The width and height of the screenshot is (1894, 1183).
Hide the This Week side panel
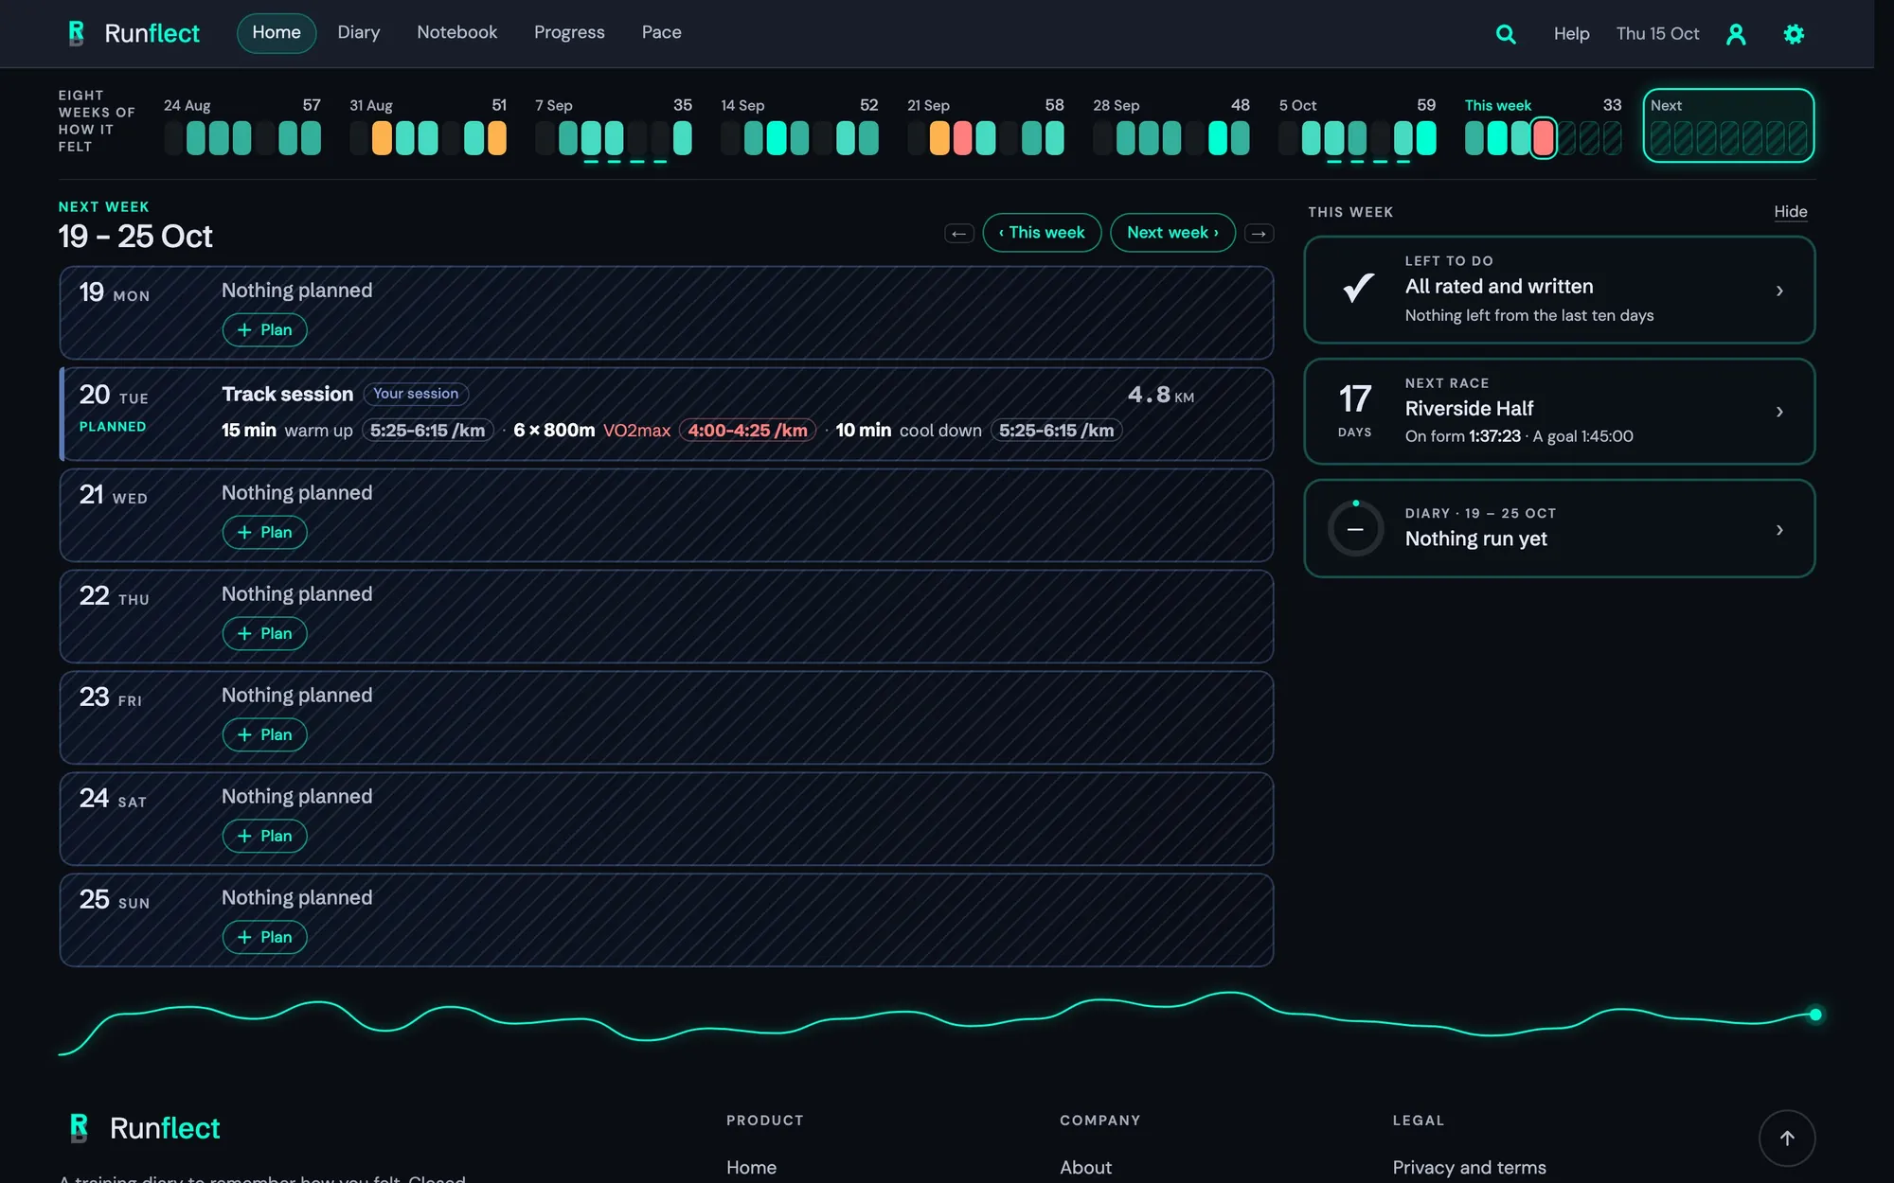(1790, 212)
